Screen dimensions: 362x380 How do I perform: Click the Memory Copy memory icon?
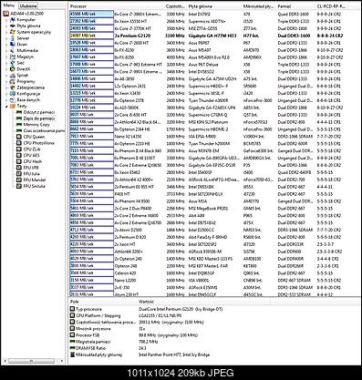(19, 125)
